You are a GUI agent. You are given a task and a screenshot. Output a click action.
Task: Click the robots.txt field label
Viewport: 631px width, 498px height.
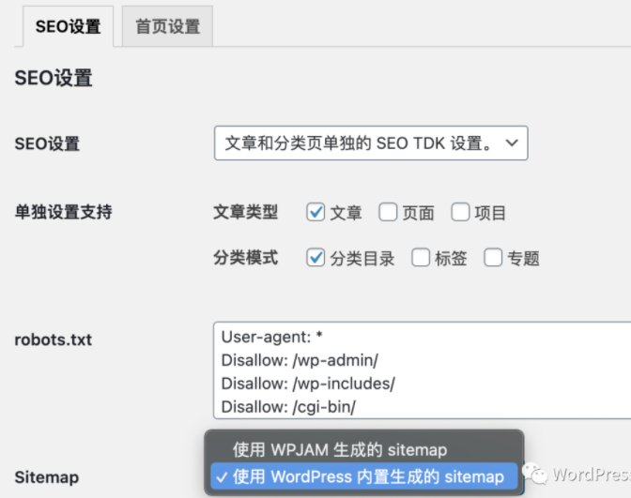pos(54,340)
